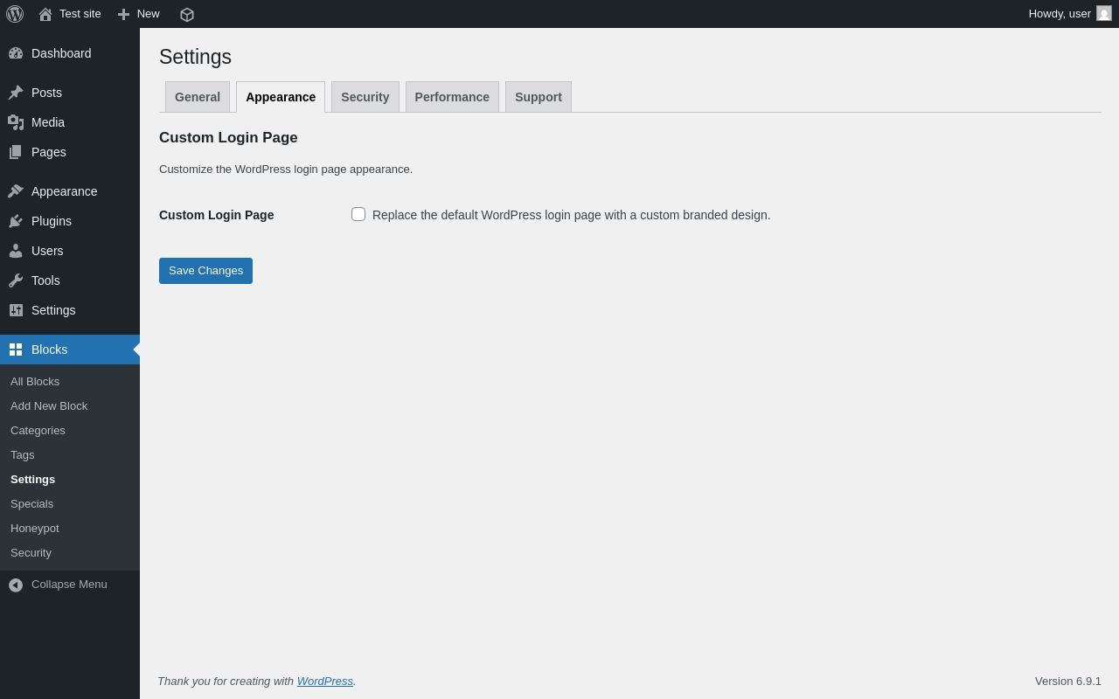Select the Appearance settings tab
Viewport: 1119px width, 699px height.
click(x=281, y=97)
